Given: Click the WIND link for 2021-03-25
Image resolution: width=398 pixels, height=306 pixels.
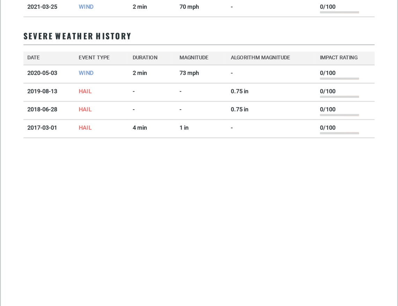Looking at the screenshot, I should pyautogui.click(x=86, y=7).
